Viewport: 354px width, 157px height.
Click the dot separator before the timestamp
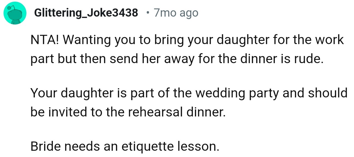[x=147, y=13]
